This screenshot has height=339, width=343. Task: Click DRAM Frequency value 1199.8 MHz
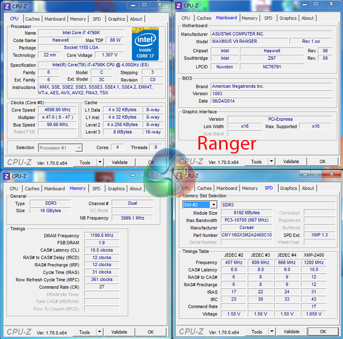[102, 235]
